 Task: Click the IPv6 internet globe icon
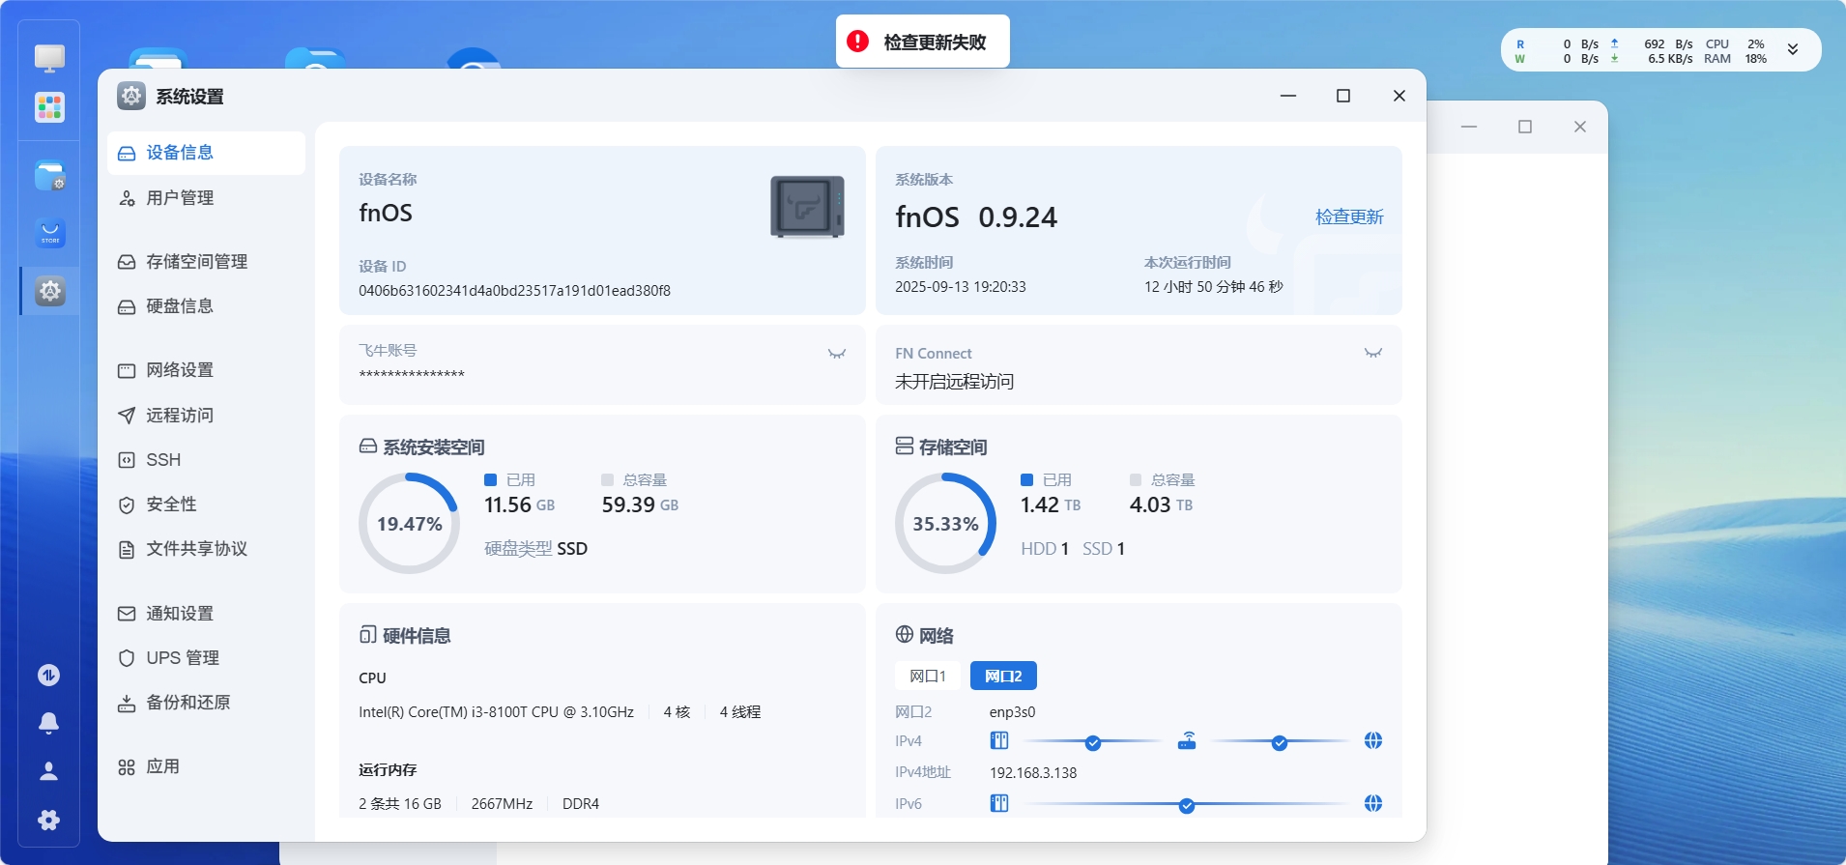tap(1373, 804)
